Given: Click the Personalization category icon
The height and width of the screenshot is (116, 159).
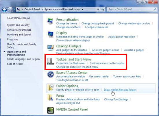Looking at the screenshot, I should tap(50, 21).
